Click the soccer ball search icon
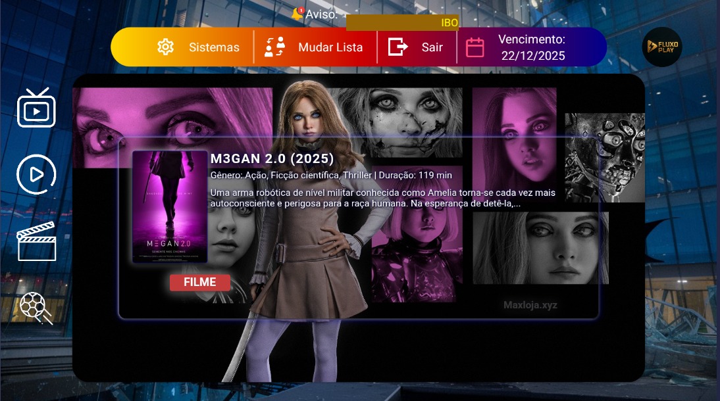 point(36,308)
